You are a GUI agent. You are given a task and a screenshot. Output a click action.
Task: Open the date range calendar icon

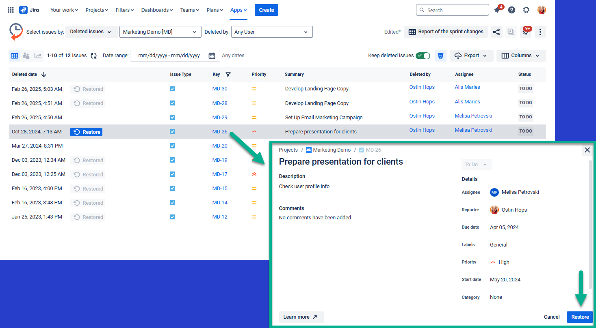[x=212, y=56]
